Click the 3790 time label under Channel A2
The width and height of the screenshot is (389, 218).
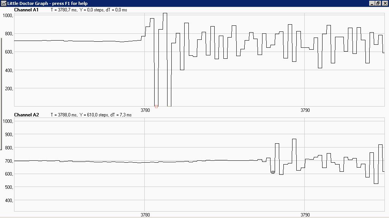305,215
